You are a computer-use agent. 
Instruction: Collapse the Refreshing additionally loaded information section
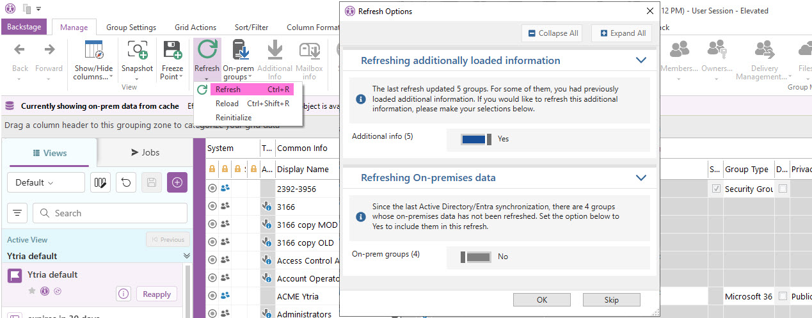point(641,60)
